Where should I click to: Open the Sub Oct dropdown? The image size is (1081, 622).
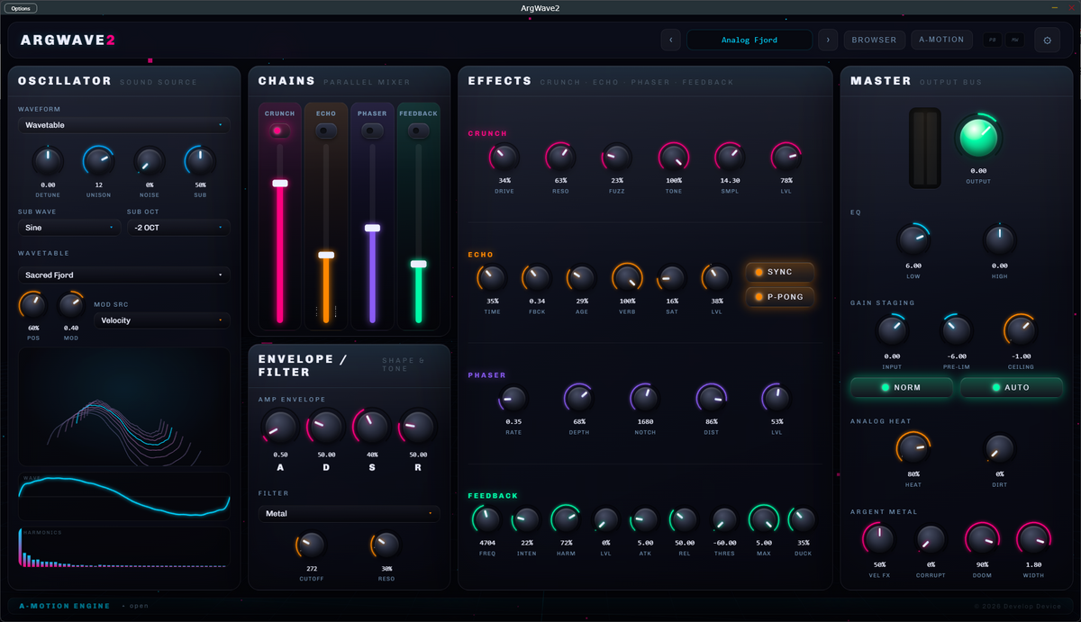coord(178,228)
